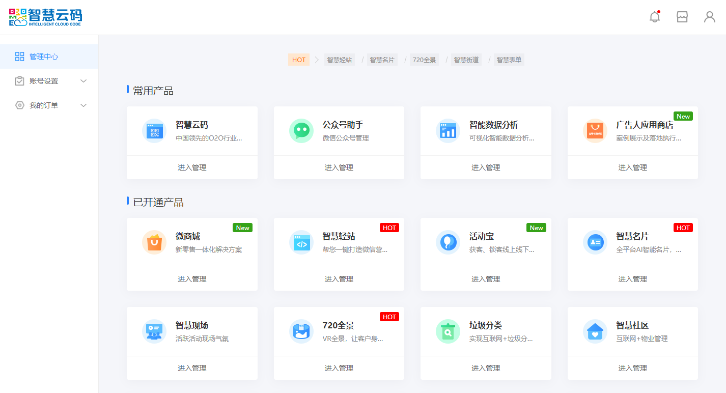
Task: Select 管理中心 in the sidebar
Action: (x=44, y=57)
